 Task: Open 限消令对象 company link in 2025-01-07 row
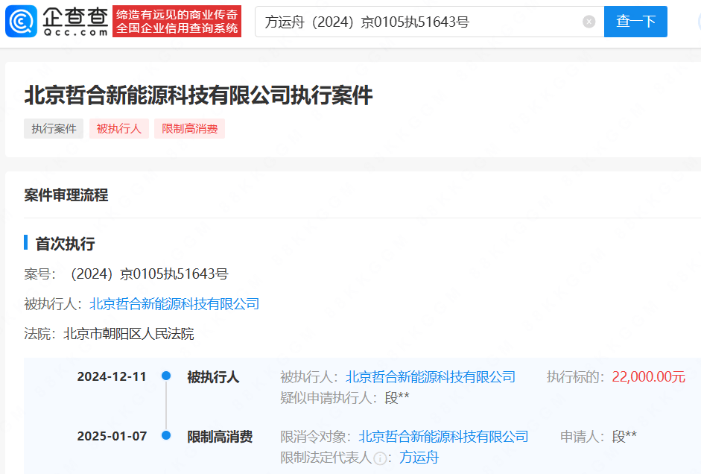click(x=443, y=437)
